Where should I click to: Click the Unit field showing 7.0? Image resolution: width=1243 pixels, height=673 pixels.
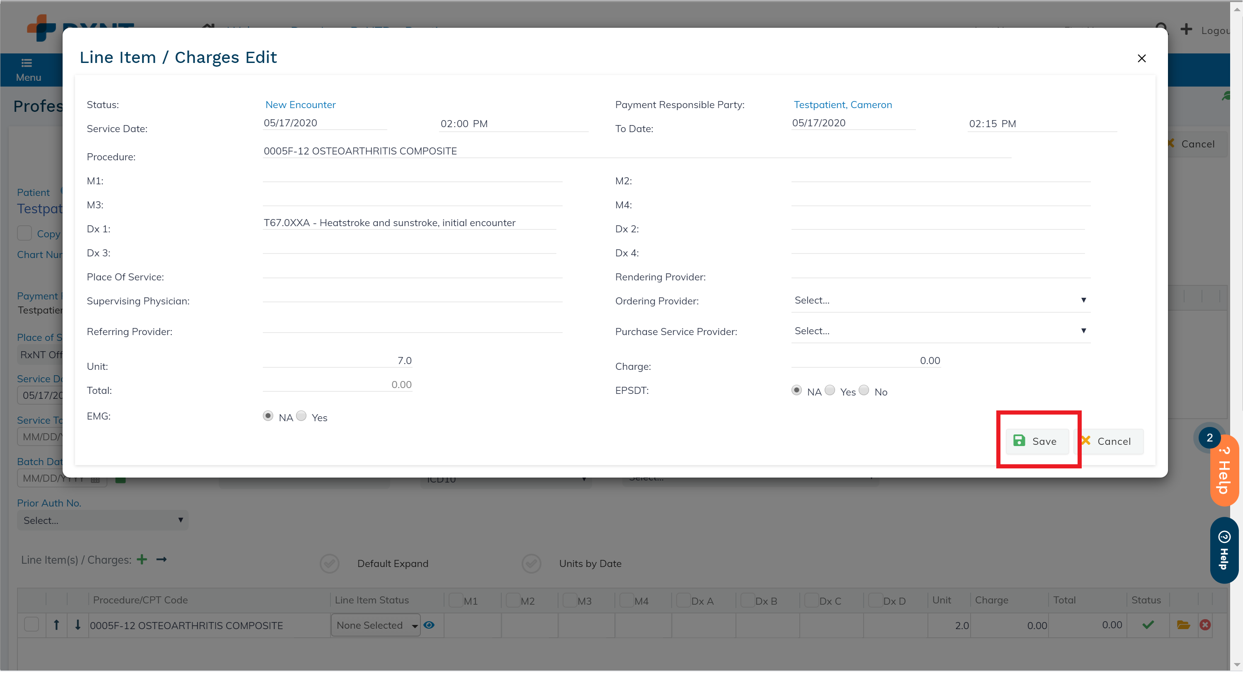coord(337,361)
